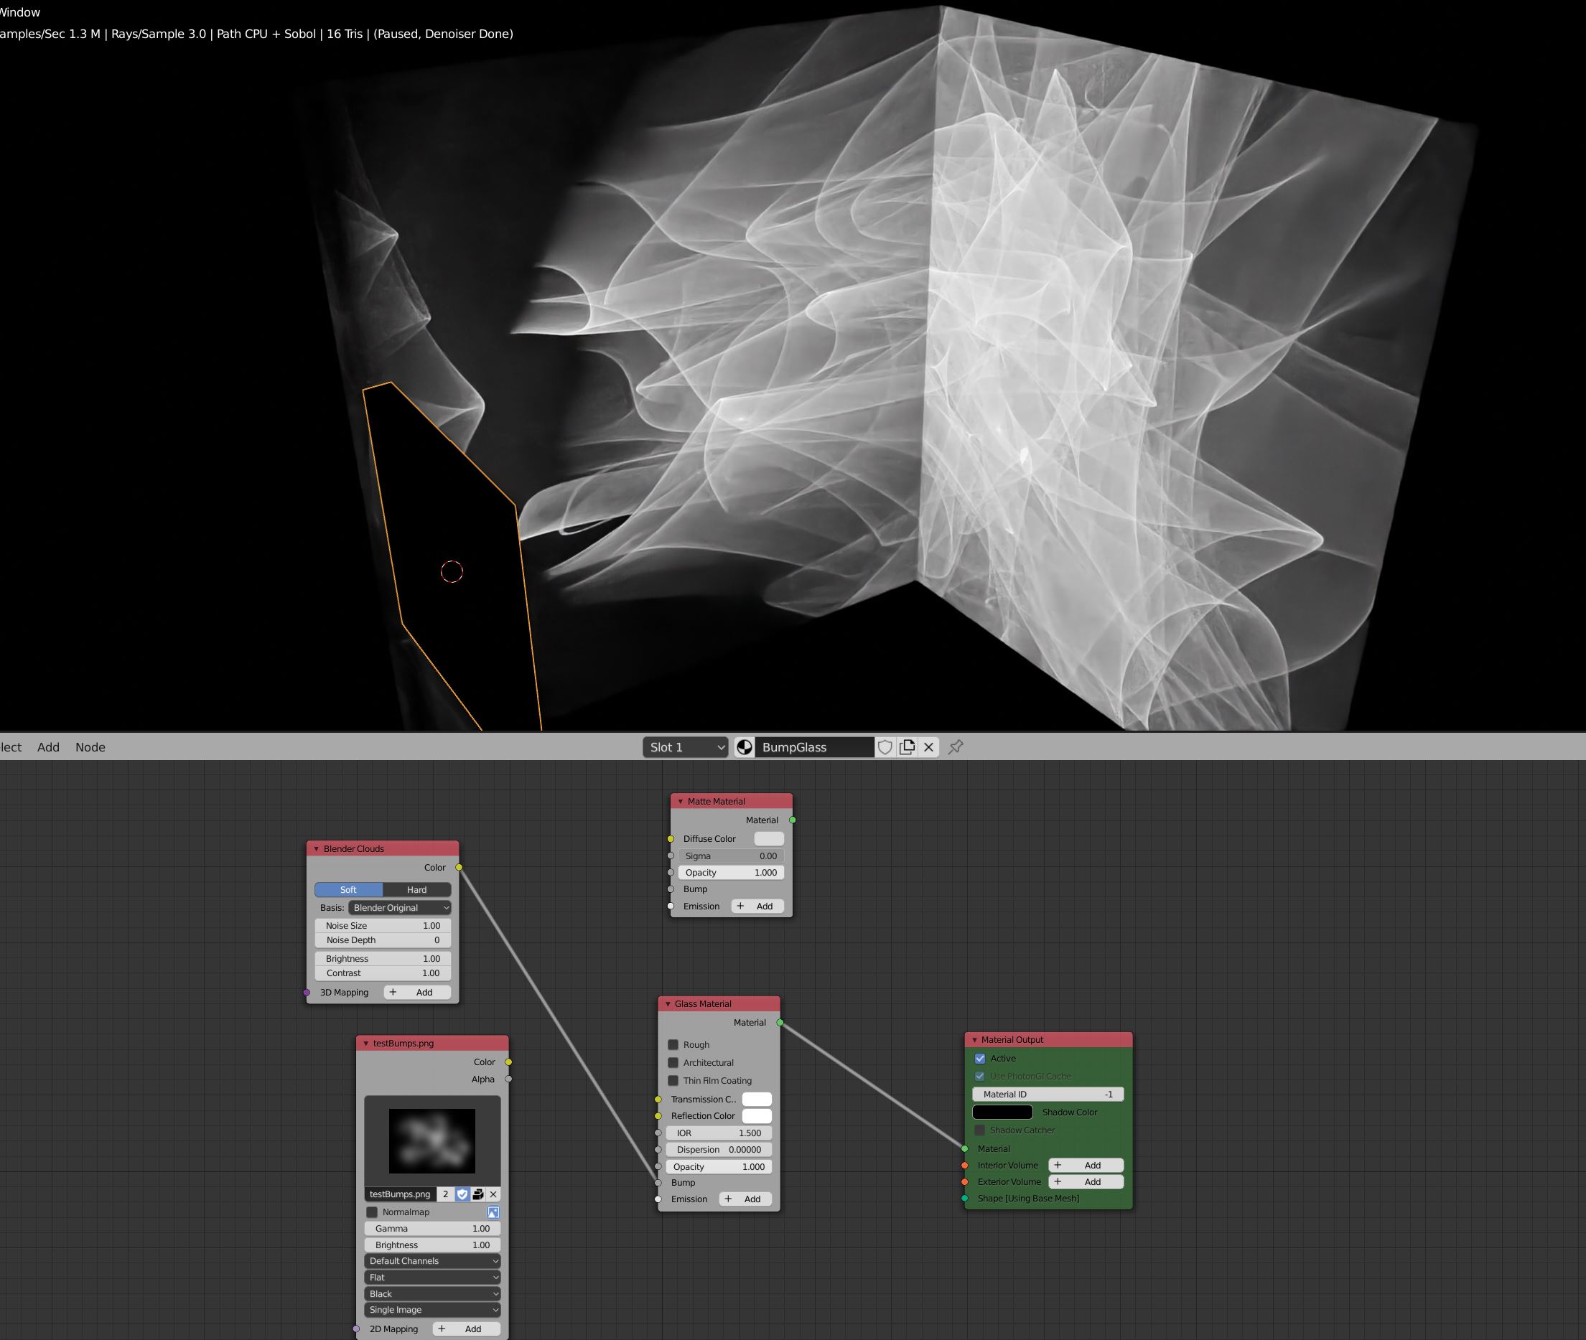Enable the Architectural checkbox
1586x1340 pixels.
[673, 1063]
